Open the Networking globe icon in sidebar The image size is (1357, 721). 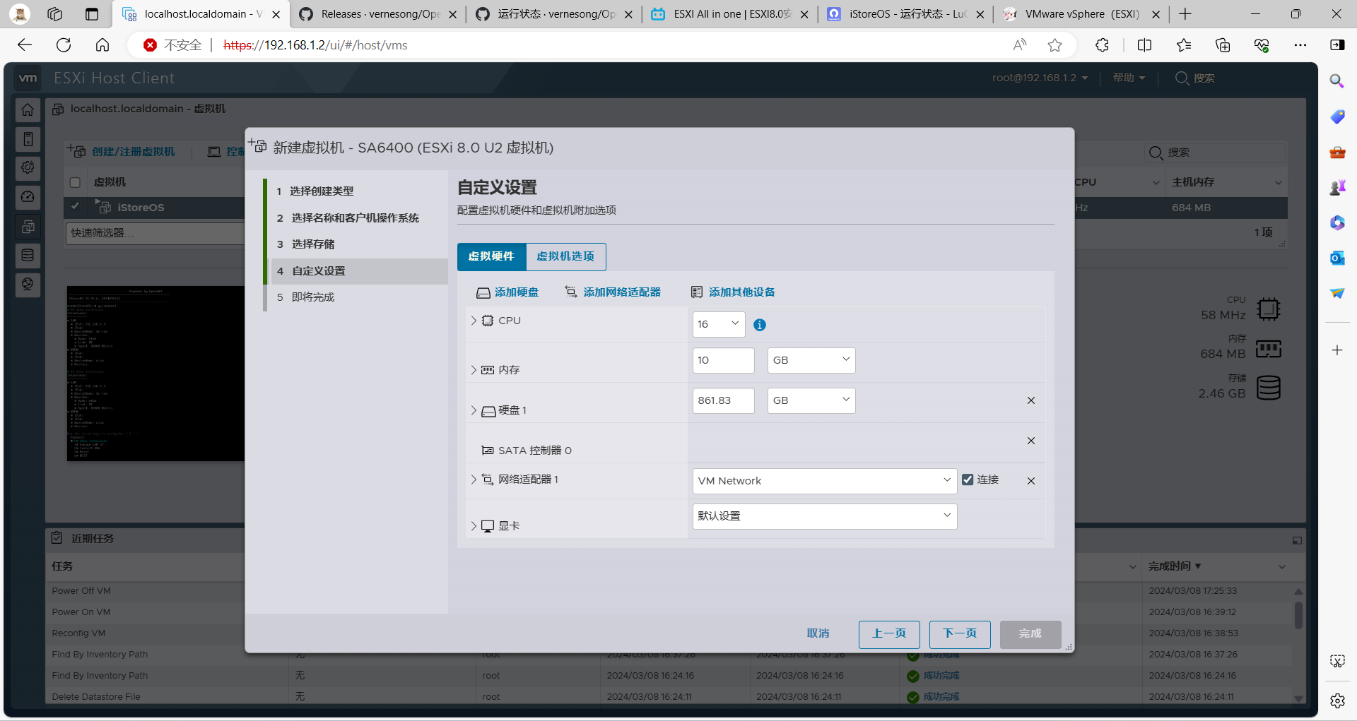28,285
